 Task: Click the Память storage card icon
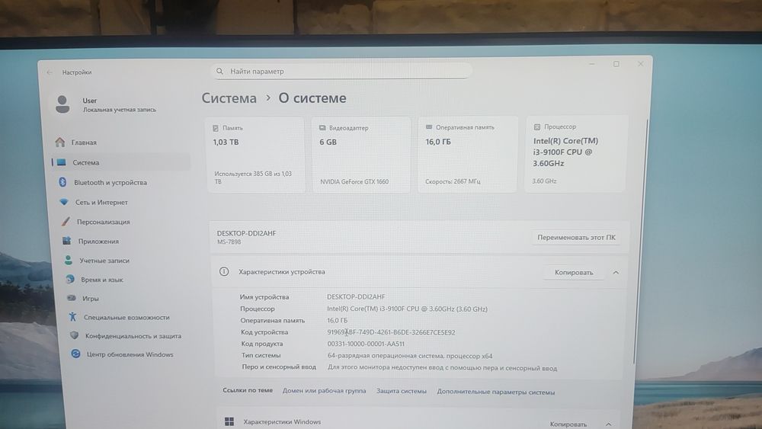(x=216, y=128)
